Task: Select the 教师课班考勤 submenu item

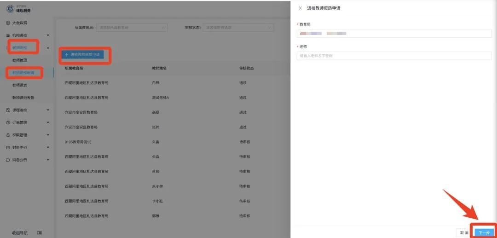Action: (23, 98)
